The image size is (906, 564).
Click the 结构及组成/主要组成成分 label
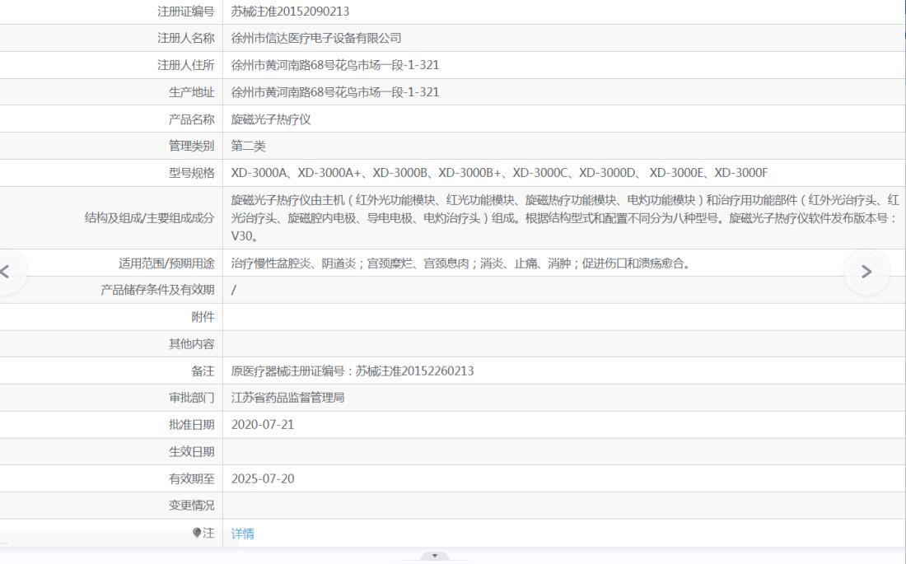[x=149, y=218]
